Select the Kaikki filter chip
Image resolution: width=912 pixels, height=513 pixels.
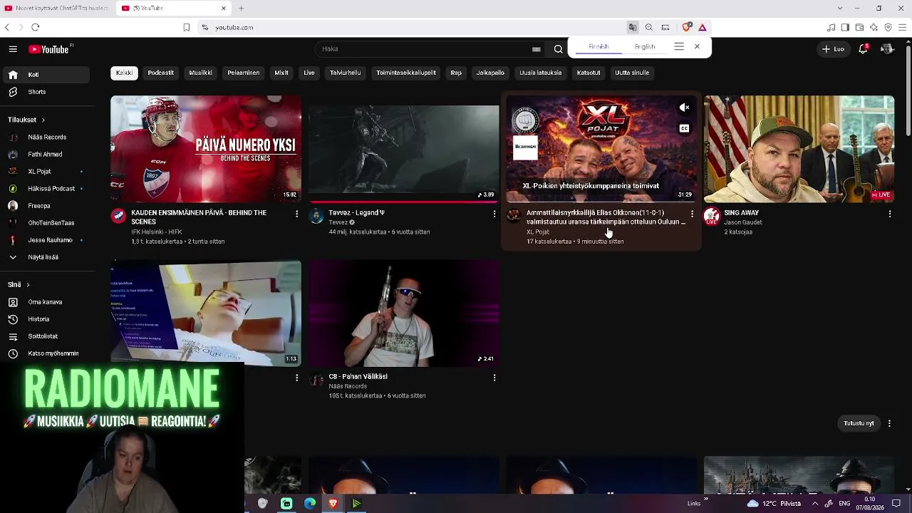tap(124, 73)
